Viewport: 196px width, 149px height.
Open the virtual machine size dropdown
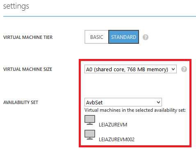coord(130,69)
